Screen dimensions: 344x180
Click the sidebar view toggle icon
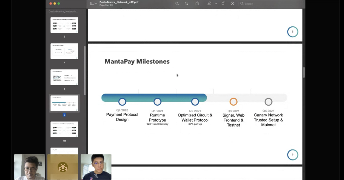pos(92,3)
